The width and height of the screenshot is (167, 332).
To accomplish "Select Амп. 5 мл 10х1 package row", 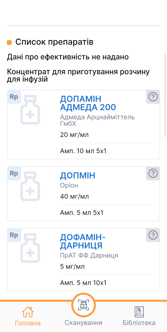I will click(107, 283).
